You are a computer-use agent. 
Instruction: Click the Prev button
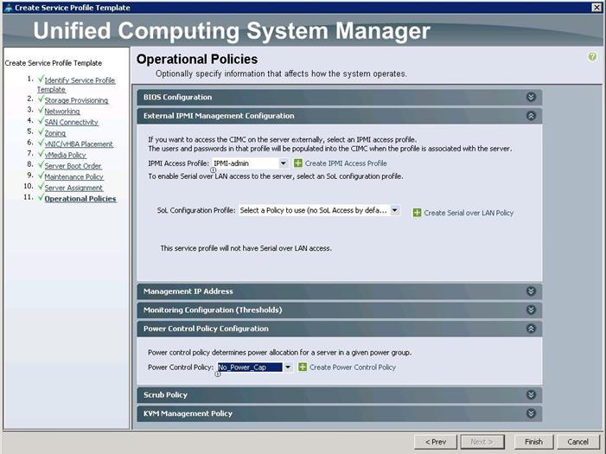click(436, 442)
